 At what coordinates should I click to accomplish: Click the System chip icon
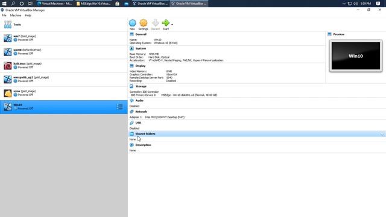pyautogui.click(x=131, y=48)
